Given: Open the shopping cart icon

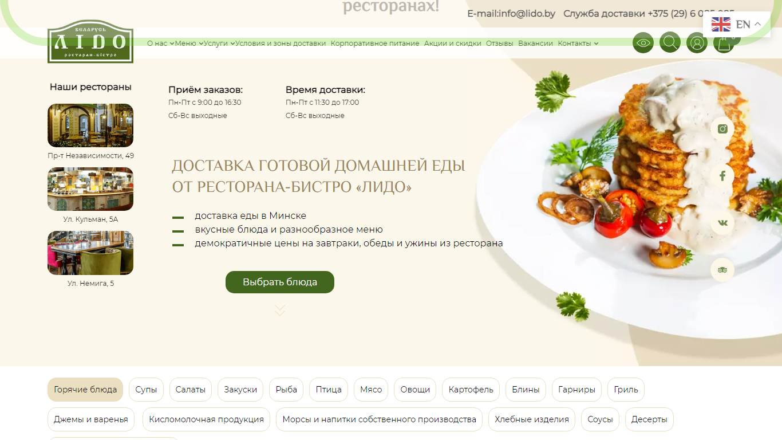Looking at the screenshot, I should point(724,43).
